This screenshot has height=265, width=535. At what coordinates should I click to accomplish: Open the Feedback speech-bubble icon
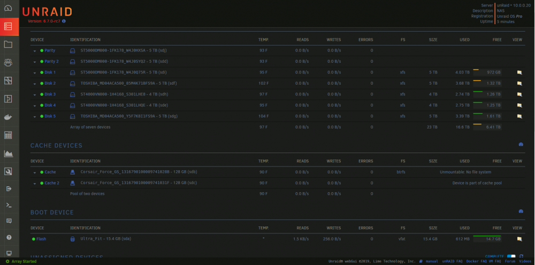coord(9,221)
